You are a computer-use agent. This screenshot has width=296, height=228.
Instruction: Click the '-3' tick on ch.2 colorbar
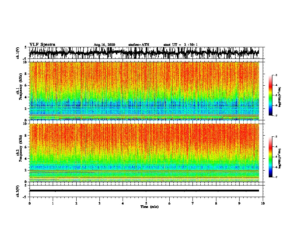point(276,137)
